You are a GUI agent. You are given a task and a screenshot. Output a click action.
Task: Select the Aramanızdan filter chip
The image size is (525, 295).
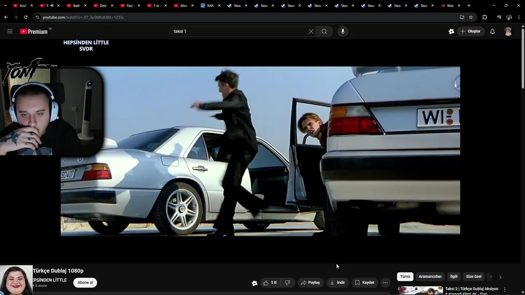pos(430,277)
